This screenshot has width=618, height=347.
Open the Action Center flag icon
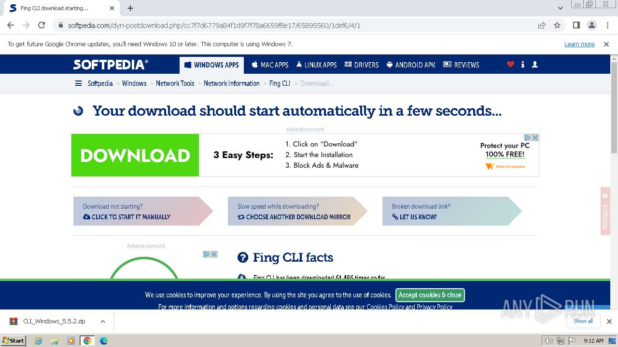click(572, 341)
